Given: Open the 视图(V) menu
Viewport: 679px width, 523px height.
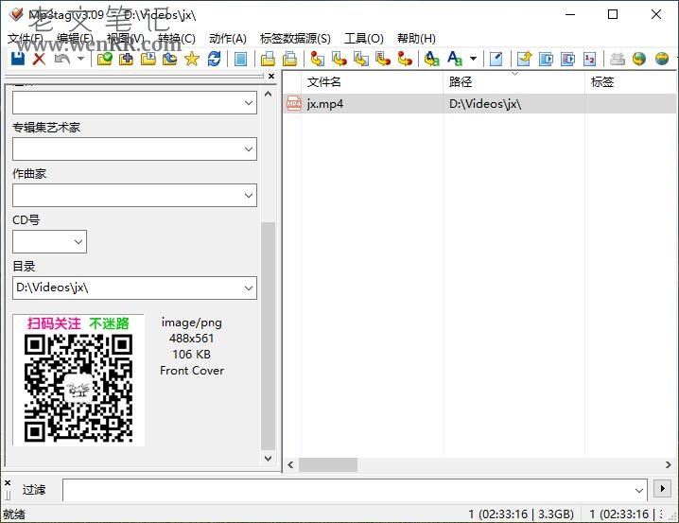Looking at the screenshot, I should pos(126,39).
